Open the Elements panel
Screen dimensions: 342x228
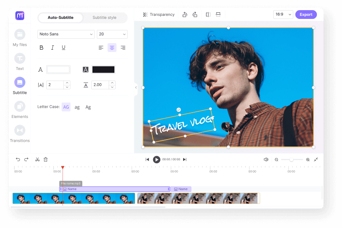20,110
